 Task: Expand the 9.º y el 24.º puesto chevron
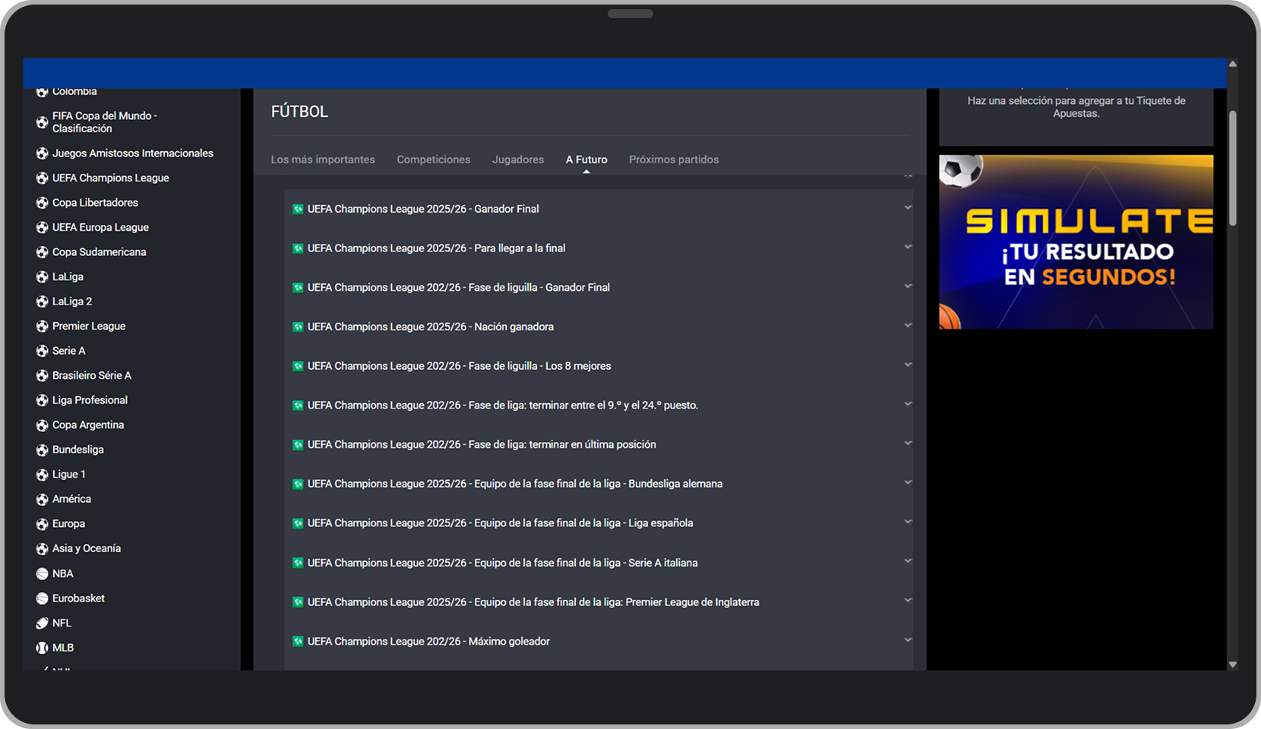point(908,404)
